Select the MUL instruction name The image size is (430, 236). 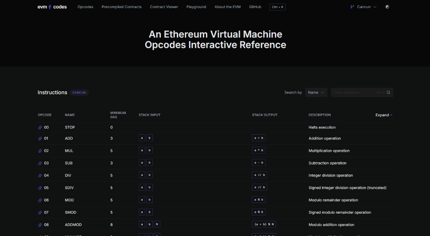(69, 151)
